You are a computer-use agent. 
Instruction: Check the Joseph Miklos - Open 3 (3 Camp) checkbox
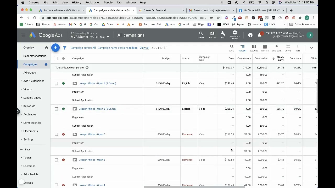click(56, 109)
